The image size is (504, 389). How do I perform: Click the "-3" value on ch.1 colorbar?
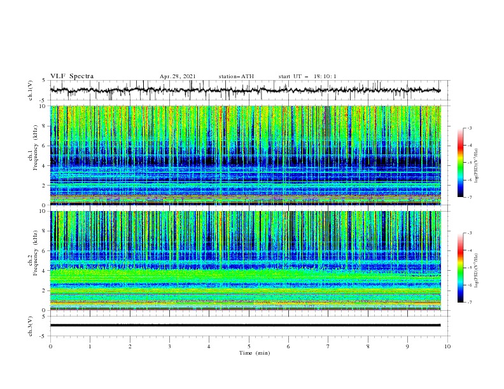tap(470, 128)
